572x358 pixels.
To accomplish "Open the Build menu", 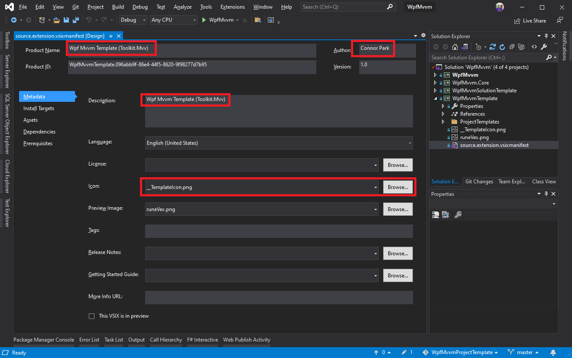I will point(118,7).
